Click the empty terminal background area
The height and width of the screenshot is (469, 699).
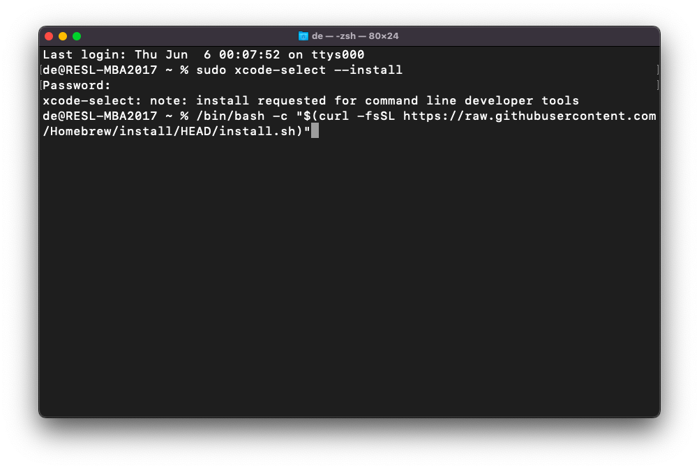349,279
